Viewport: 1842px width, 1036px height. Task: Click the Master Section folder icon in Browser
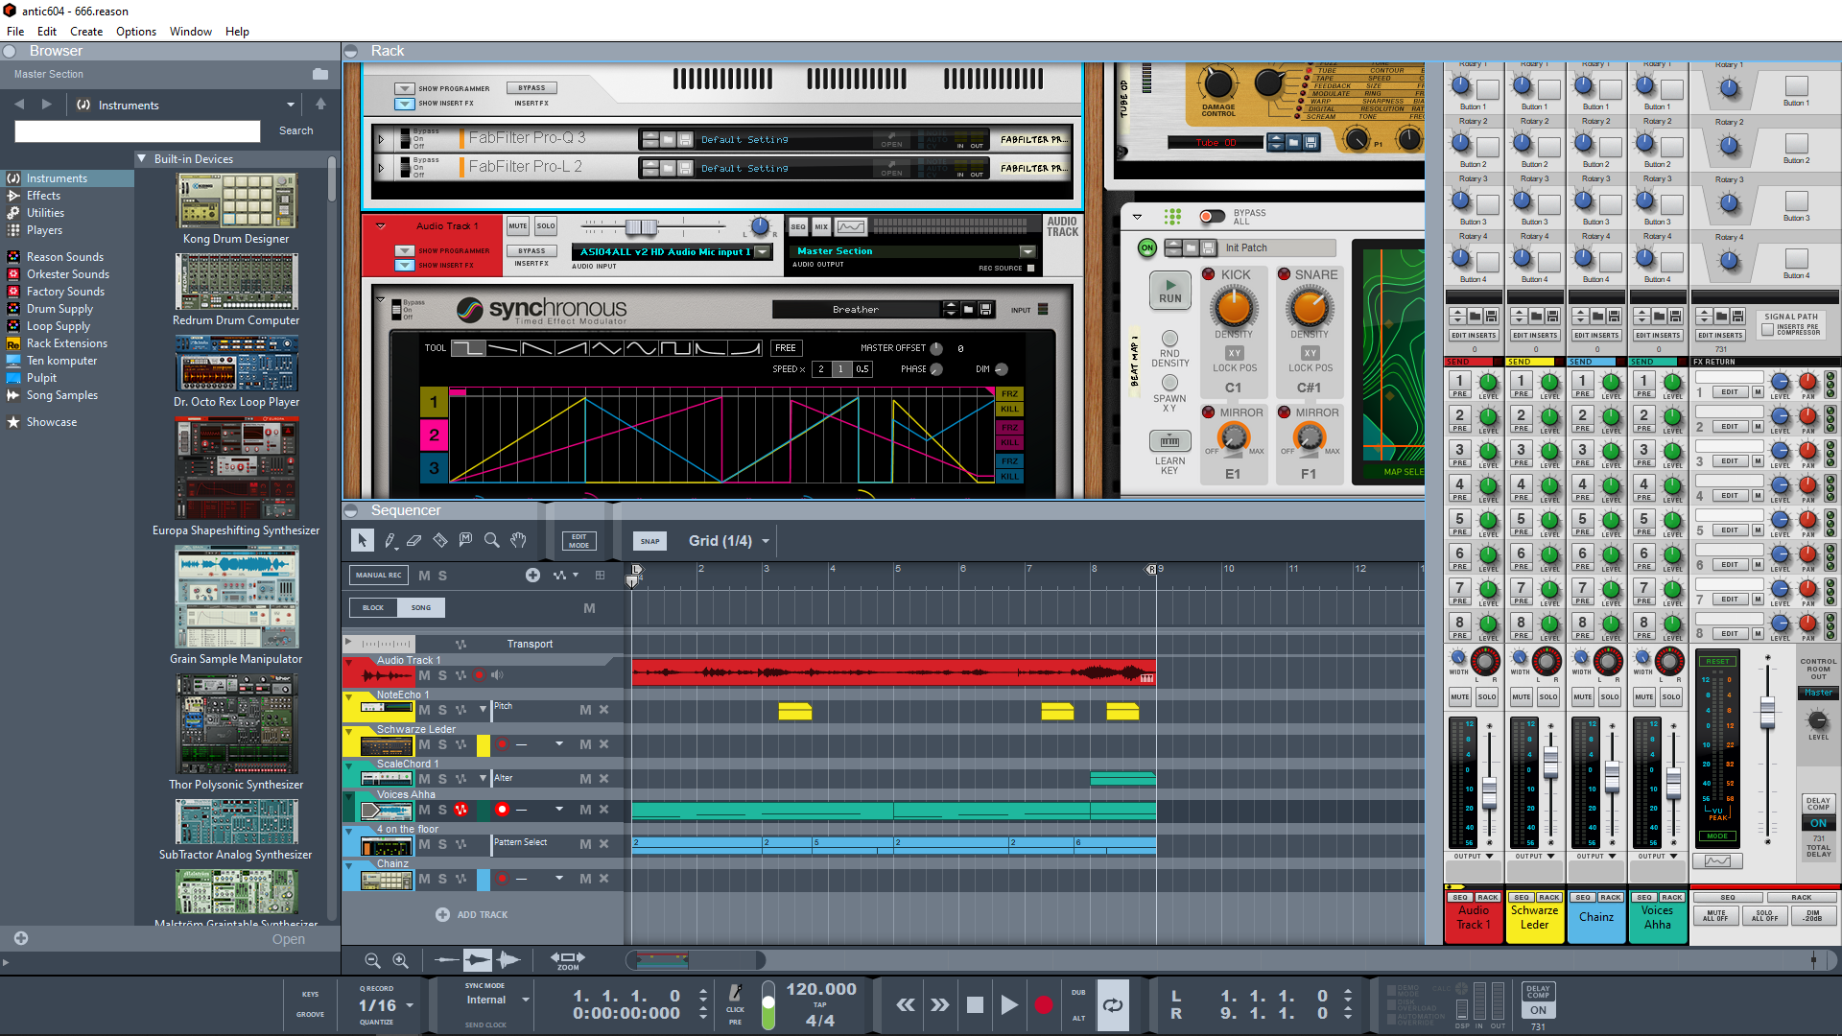[320, 74]
